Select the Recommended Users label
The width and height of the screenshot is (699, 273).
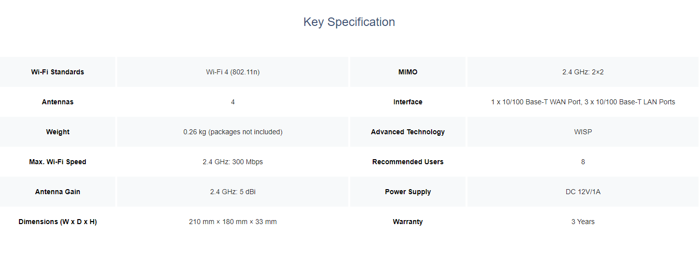coord(408,162)
